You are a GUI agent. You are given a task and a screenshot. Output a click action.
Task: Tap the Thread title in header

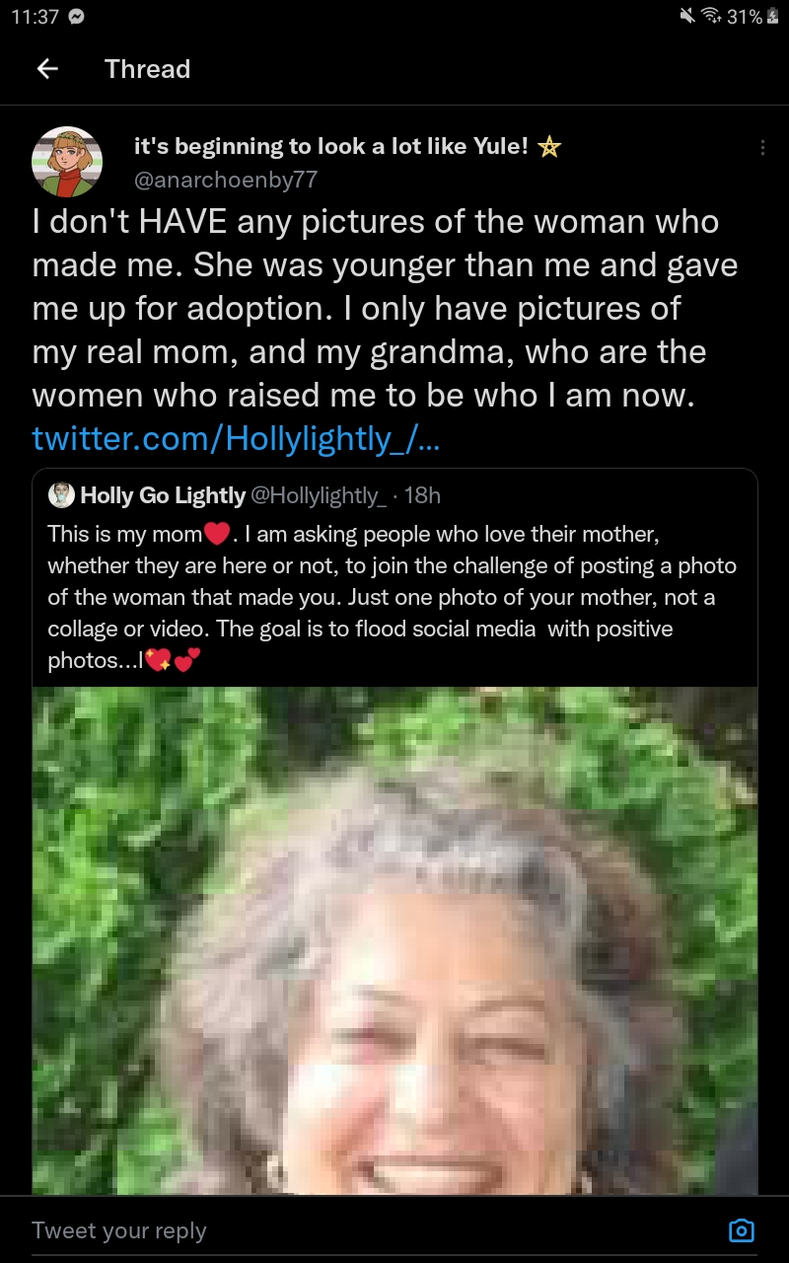(147, 69)
